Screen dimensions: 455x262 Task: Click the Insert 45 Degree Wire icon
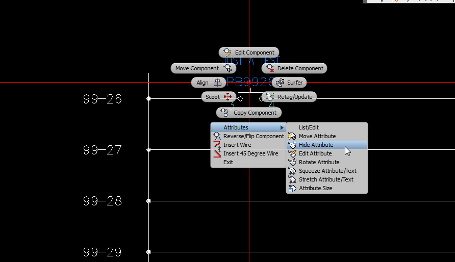217,153
